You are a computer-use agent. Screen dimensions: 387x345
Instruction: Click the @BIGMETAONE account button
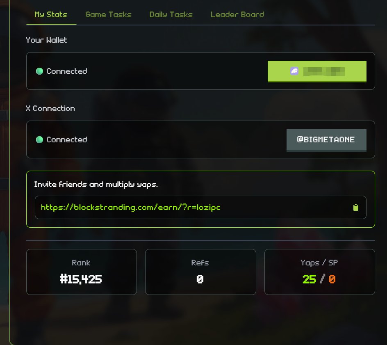(326, 140)
